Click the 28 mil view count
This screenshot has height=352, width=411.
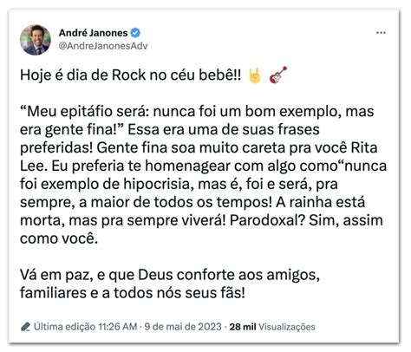(x=243, y=327)
